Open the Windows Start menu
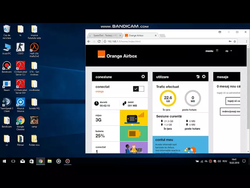This screenshot has width=250, height=188. pos(4,161)
